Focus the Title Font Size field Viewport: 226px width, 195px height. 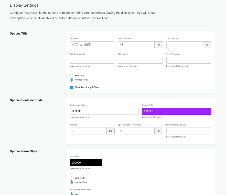click(x=136, y=45)
